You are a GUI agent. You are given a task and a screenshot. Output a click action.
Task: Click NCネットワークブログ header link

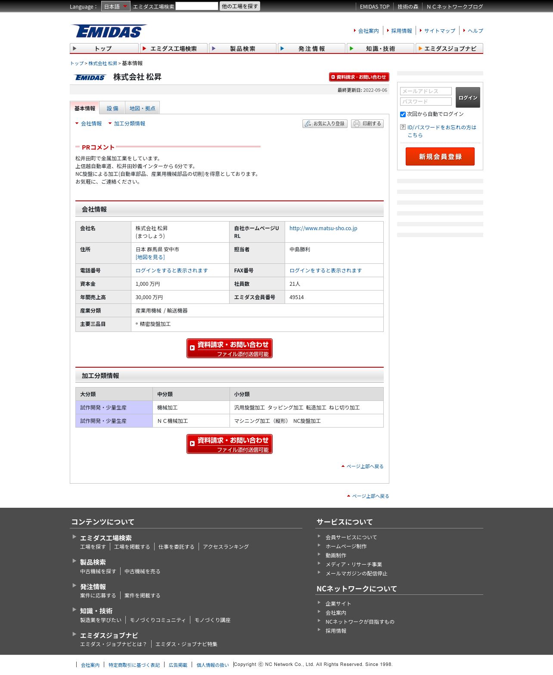point(455,6)
